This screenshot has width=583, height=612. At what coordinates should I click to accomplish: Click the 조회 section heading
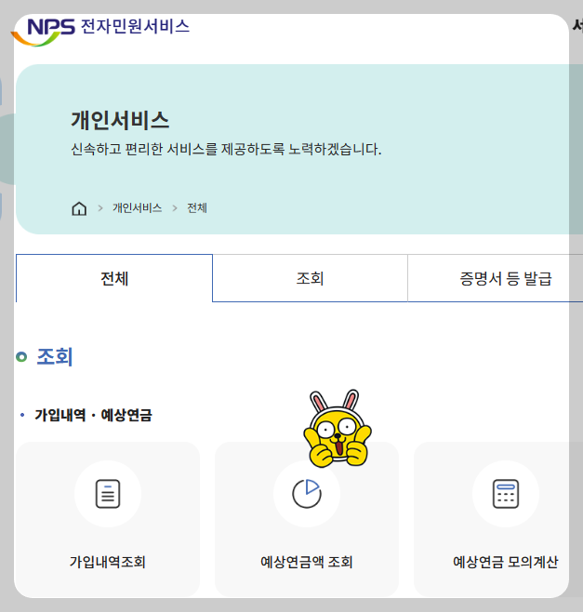[55, 357]
